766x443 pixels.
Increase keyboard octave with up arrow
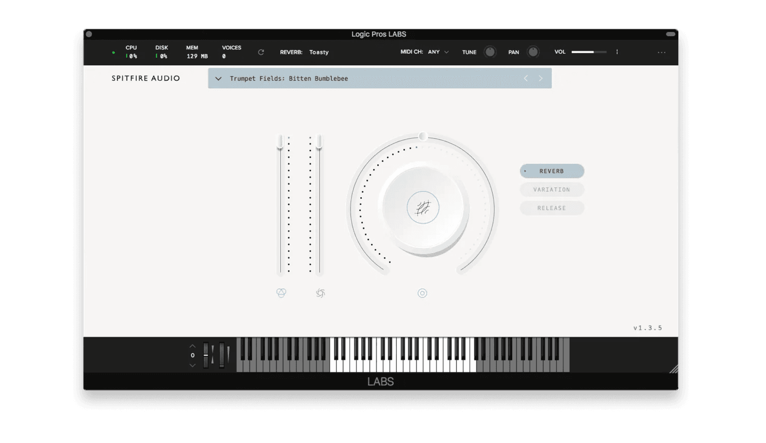point(193,346)
